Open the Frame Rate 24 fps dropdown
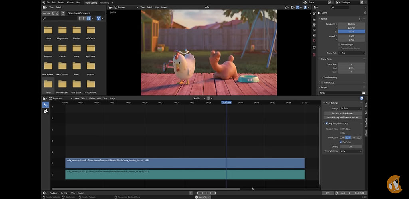This screenshot has height=199, width=409. tap(351, 53)
